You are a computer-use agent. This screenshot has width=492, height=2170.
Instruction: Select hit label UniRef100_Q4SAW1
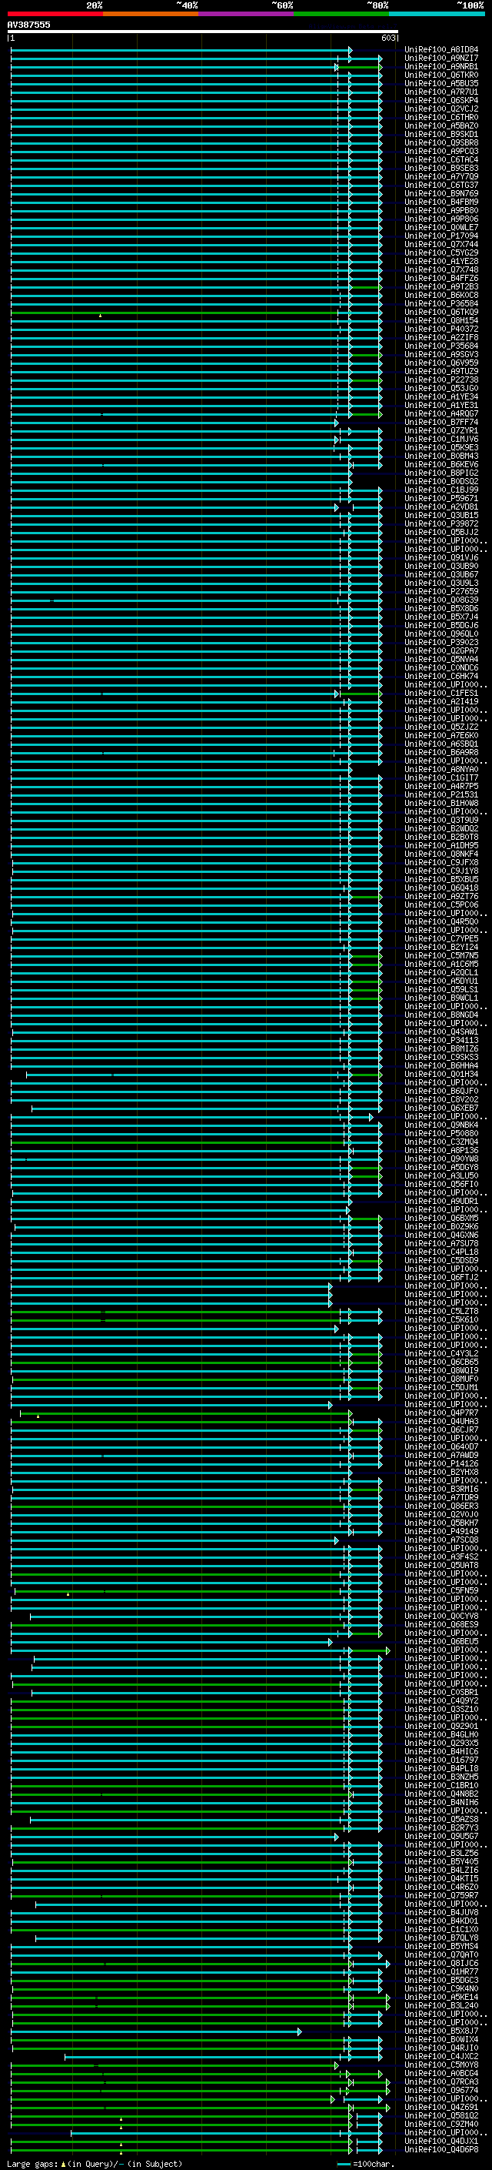(441, 1032)
